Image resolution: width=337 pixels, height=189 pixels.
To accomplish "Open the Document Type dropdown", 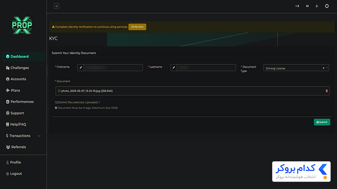I will click(x=296, y=68).
